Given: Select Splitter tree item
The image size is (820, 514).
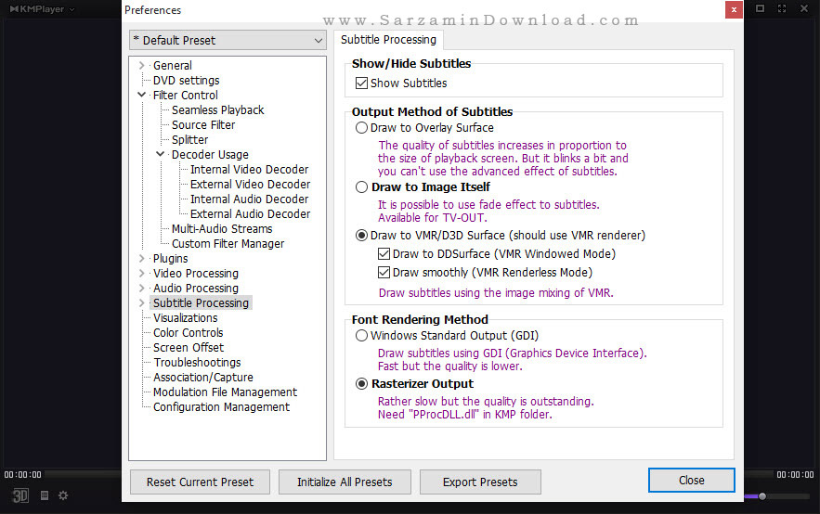Looking at the screenshot, I should [x=189, y=140].
